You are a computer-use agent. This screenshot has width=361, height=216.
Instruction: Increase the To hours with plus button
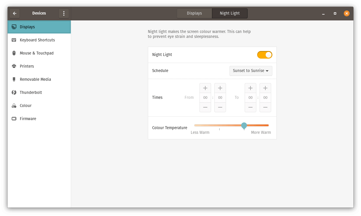click(250, 88)
